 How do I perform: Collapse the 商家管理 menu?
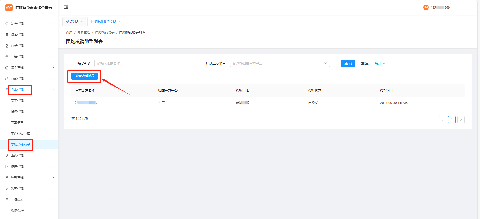pos(53,90)
